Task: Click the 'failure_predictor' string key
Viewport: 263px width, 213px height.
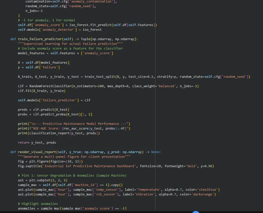Action: pos(59,100)
